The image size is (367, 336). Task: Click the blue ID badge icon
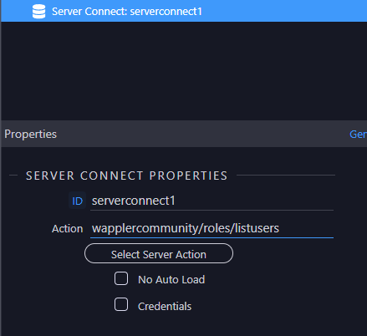[77, 201]
